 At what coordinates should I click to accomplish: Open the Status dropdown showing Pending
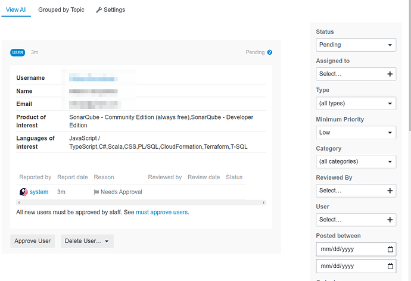pos(356,45)
